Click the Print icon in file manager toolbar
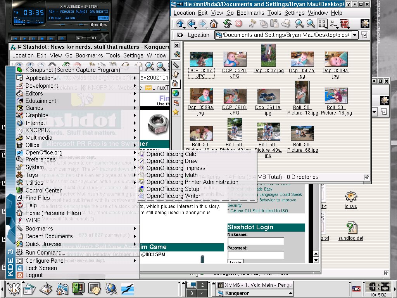This screenshot has height=298, width=397. click(x=286, y=24)
